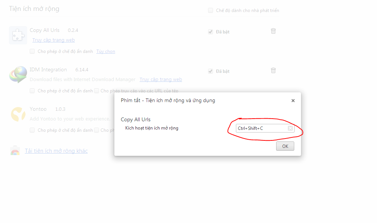Open Truy cập trang web link for Copy All Urls

pos(53,40)
